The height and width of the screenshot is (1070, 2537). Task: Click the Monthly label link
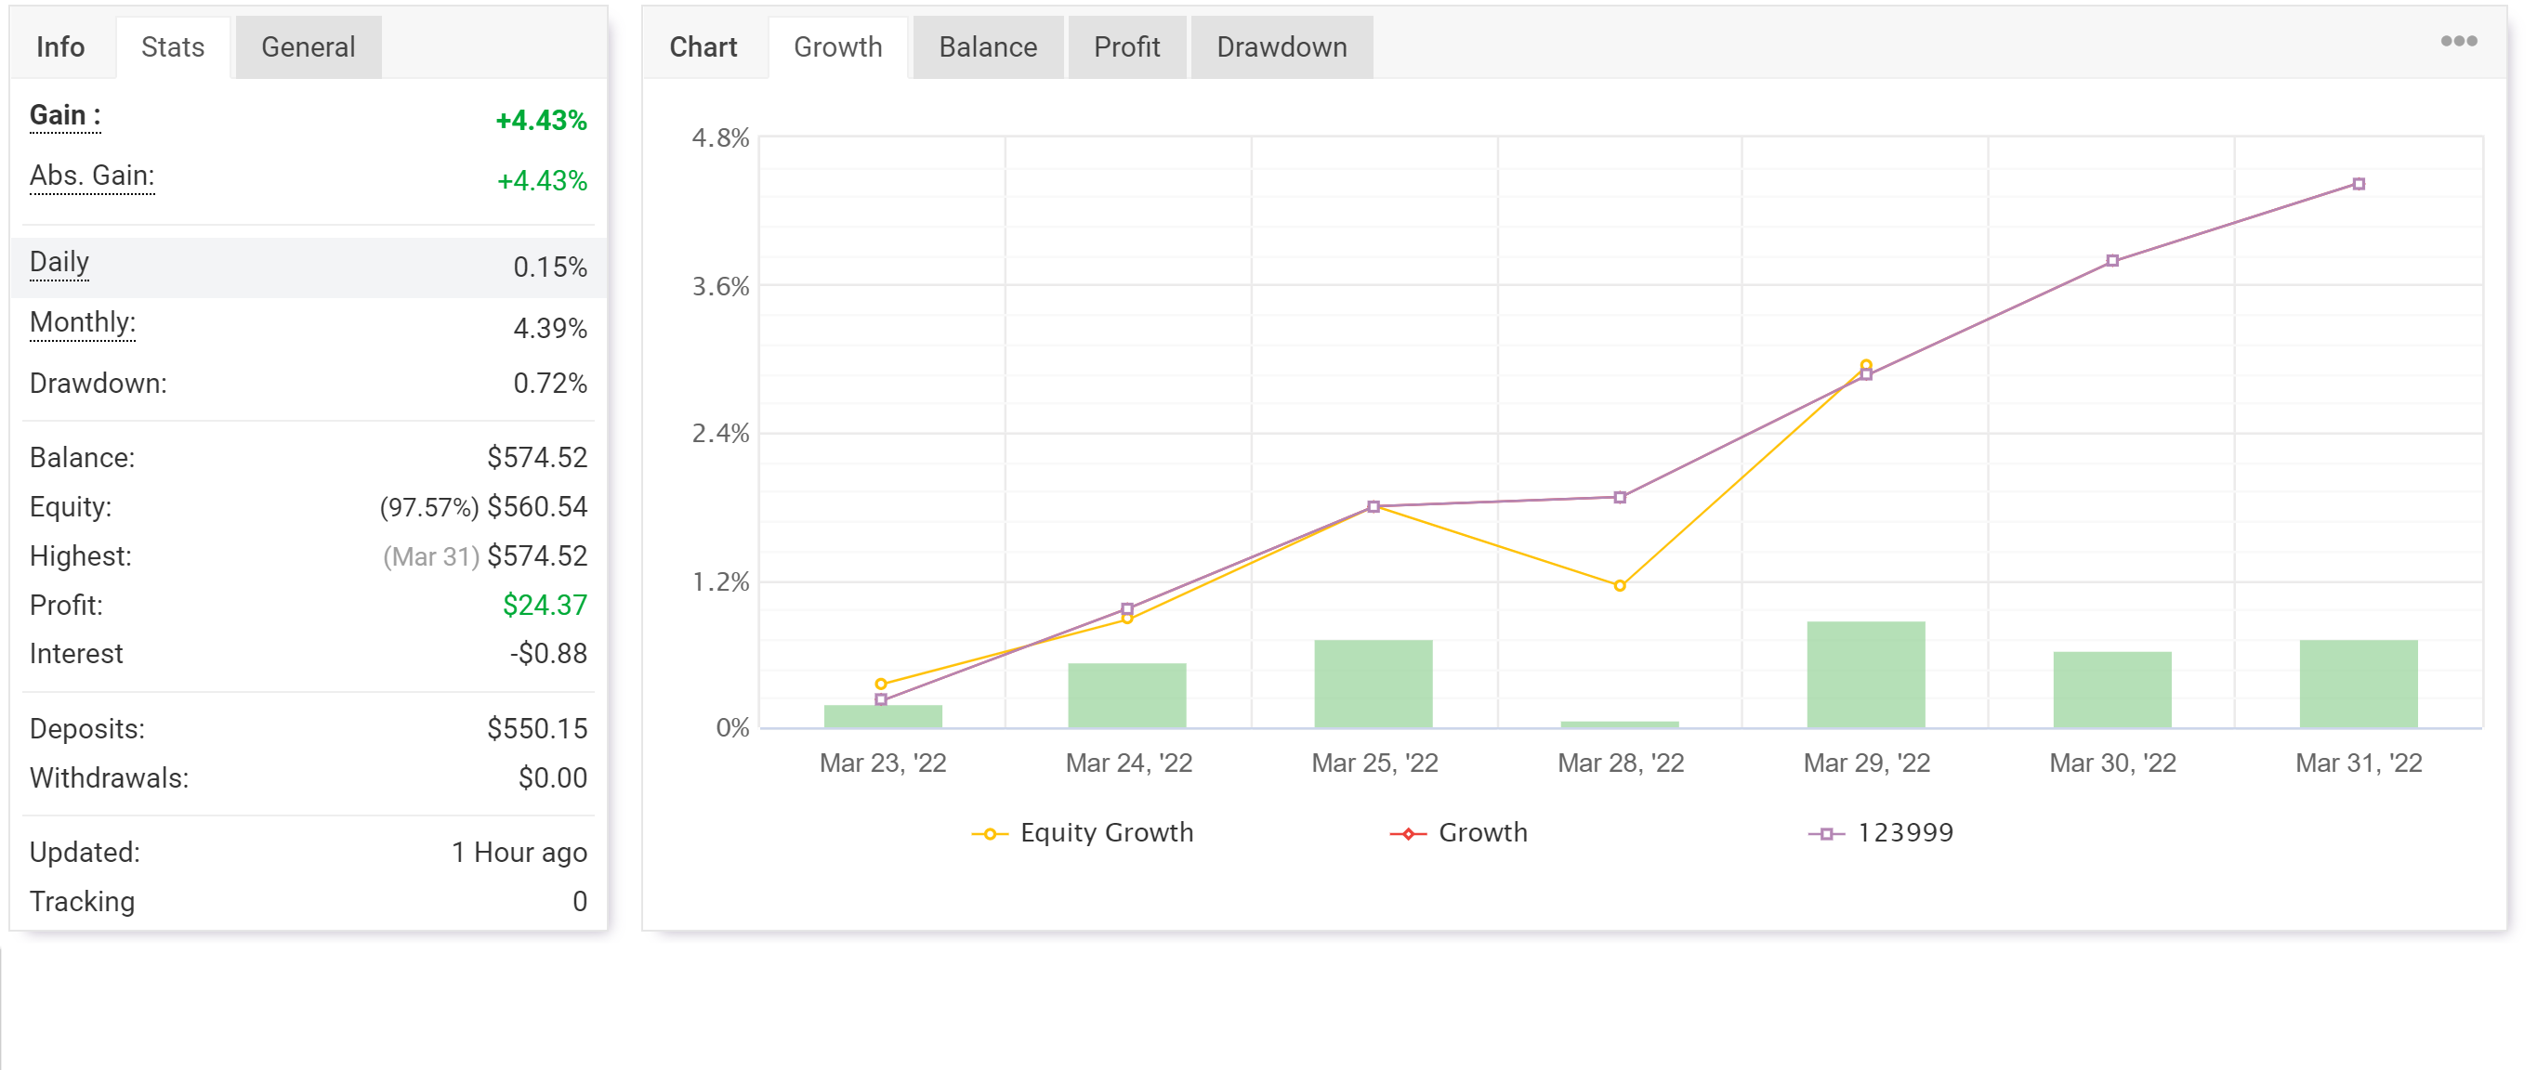(82, 323)
